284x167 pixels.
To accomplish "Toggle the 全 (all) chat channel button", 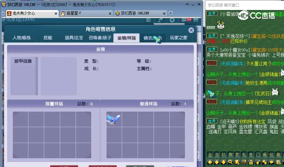I will click(x=210, y=155).
